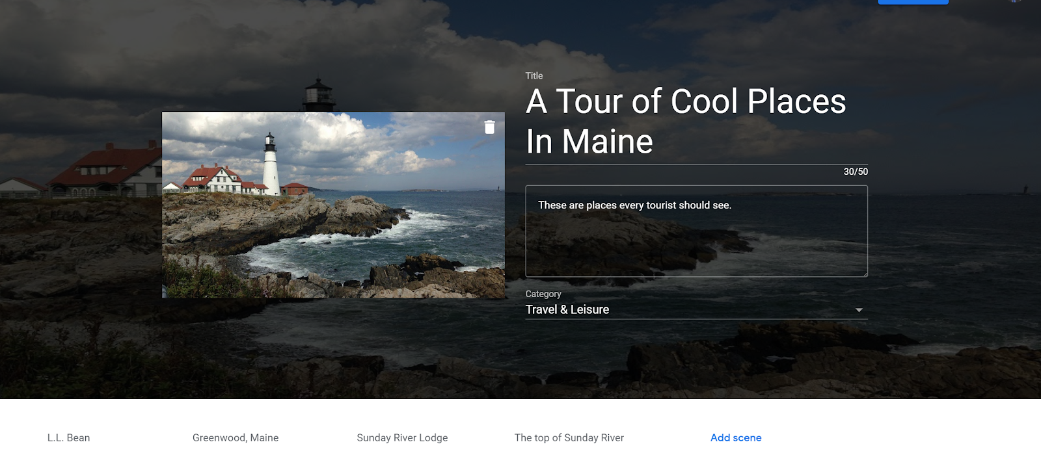Click the lighthouse cover photo thumbnail

click(333, 205)
